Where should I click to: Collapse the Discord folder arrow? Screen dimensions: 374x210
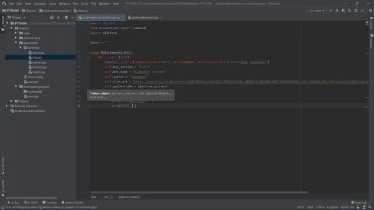(12, 28)
